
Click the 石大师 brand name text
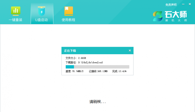coord(176,15)
